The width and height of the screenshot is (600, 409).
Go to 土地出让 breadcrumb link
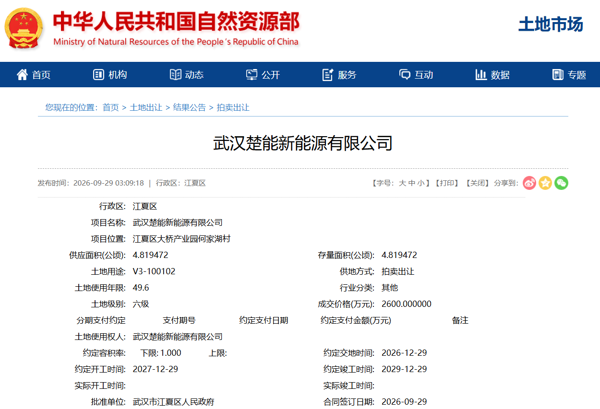(x=146, y=107)
